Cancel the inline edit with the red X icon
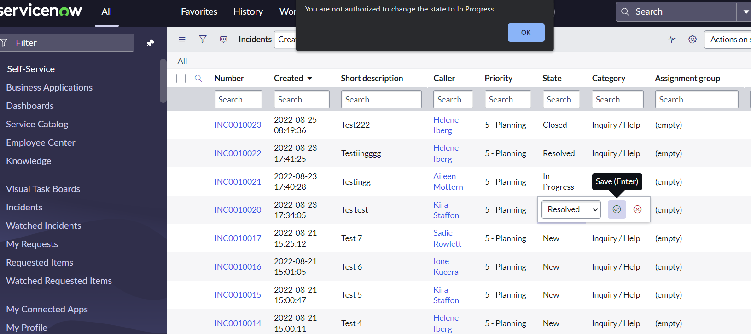The height and width of the screenshot is (334, 751). 637,209
